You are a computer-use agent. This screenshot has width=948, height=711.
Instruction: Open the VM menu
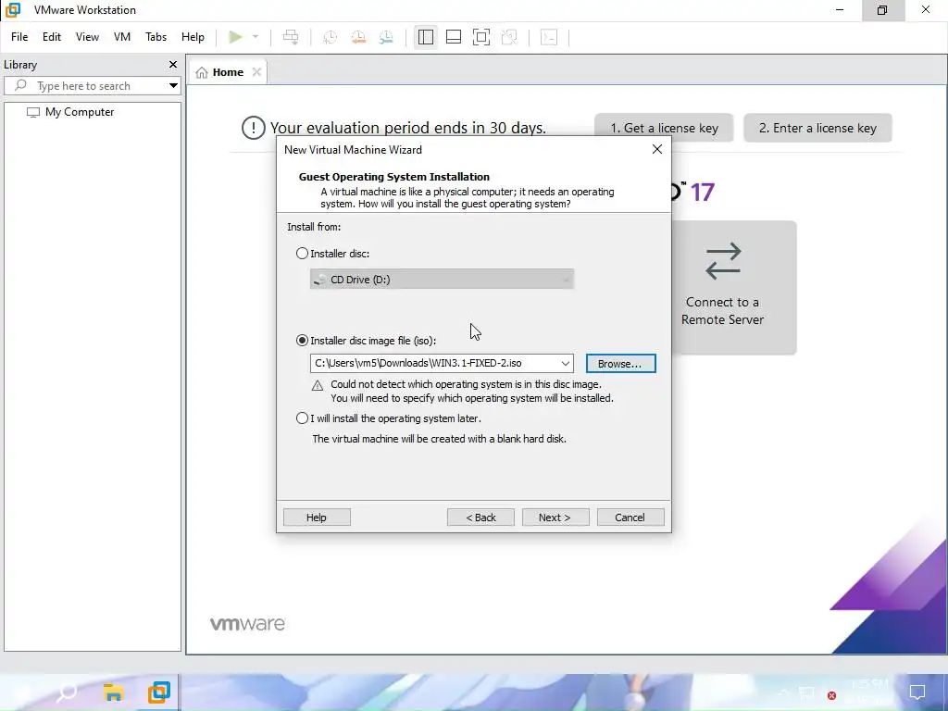point(122,37)
